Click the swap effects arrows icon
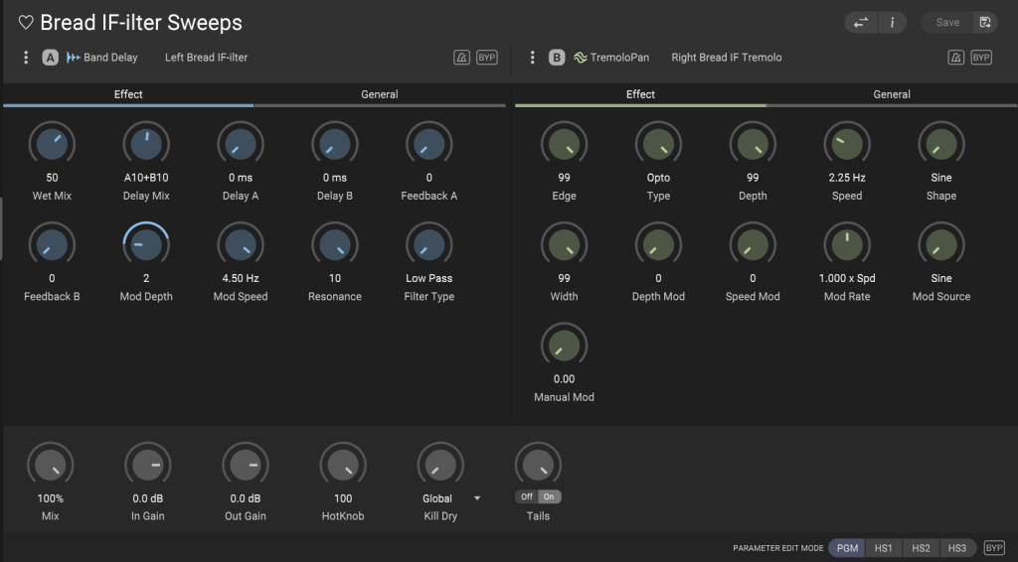The image size is (1018, 562). (861, 23)
